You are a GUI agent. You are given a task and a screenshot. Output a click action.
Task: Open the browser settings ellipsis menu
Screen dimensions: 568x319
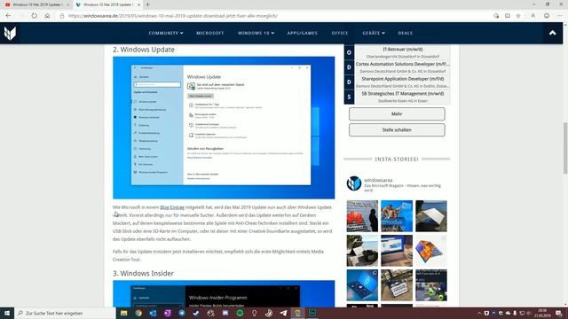click(560, 16)
